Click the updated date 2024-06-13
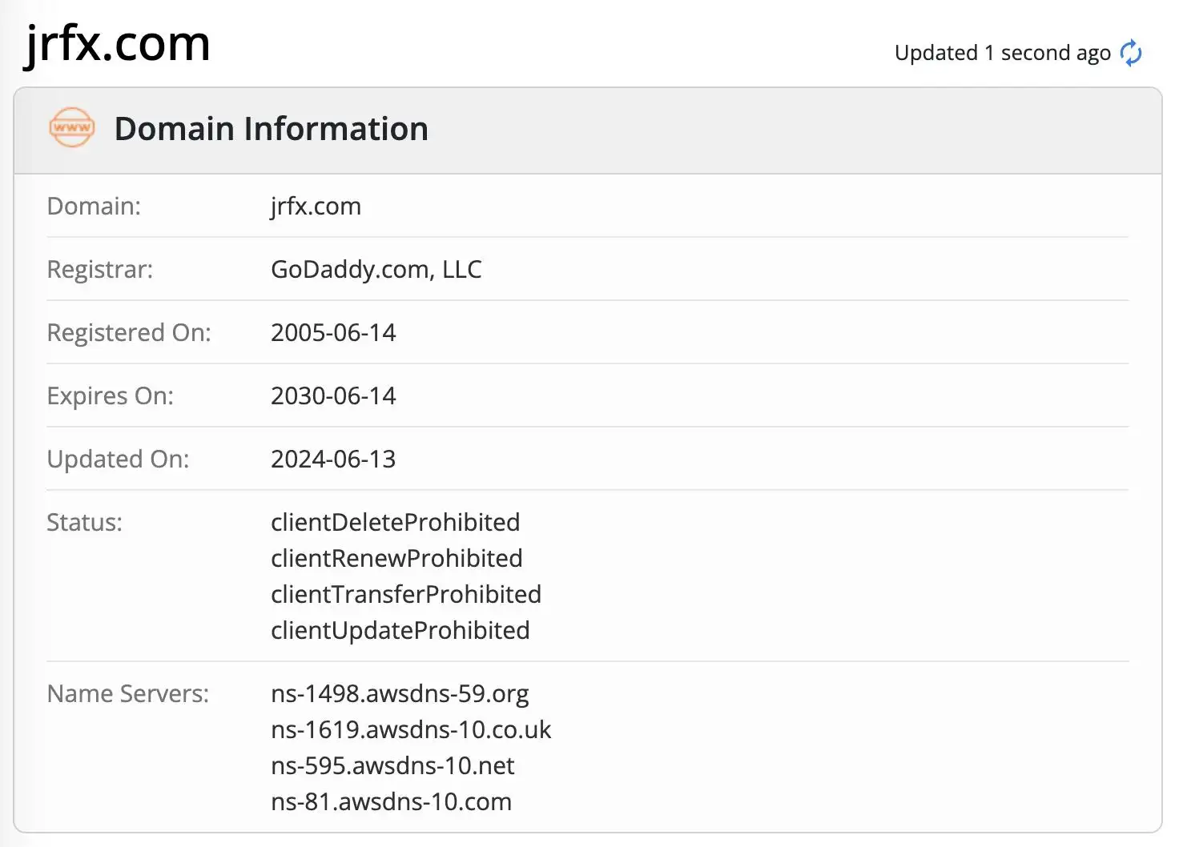The image size is (1179, 847). pyautogui.click(x=333, y=460)
